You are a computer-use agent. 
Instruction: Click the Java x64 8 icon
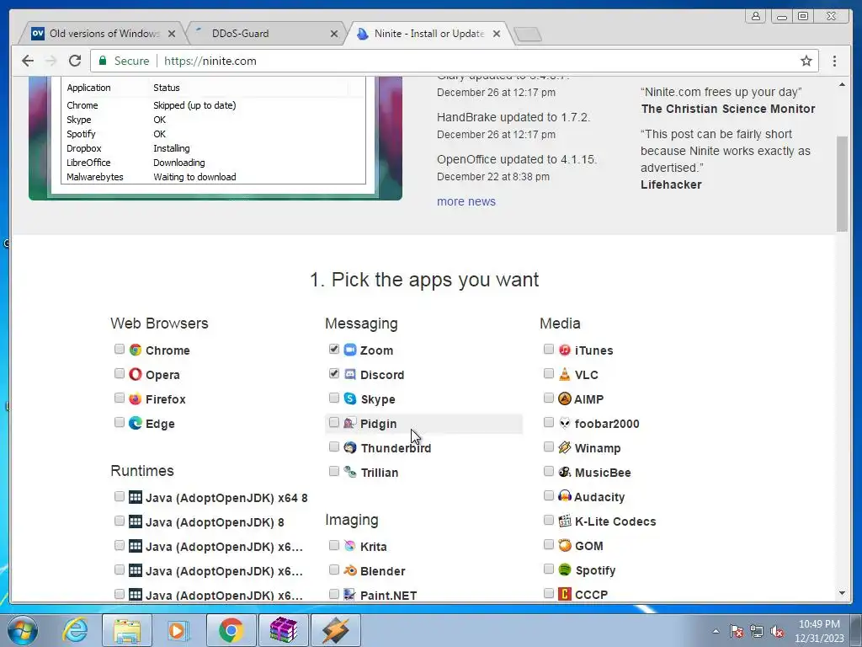pos(136,497)
